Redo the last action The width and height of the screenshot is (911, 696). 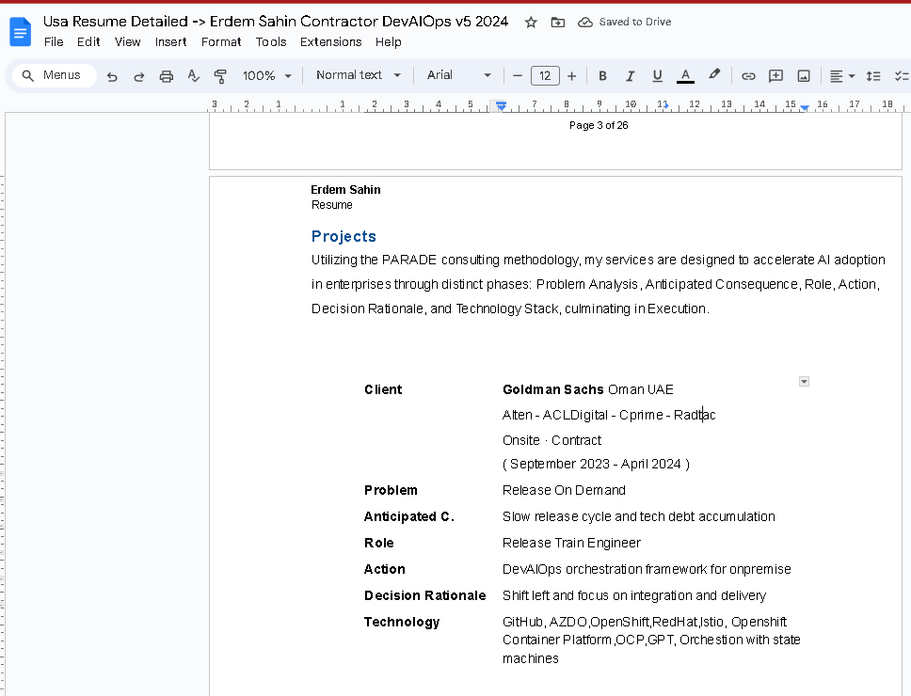(139, 76)
